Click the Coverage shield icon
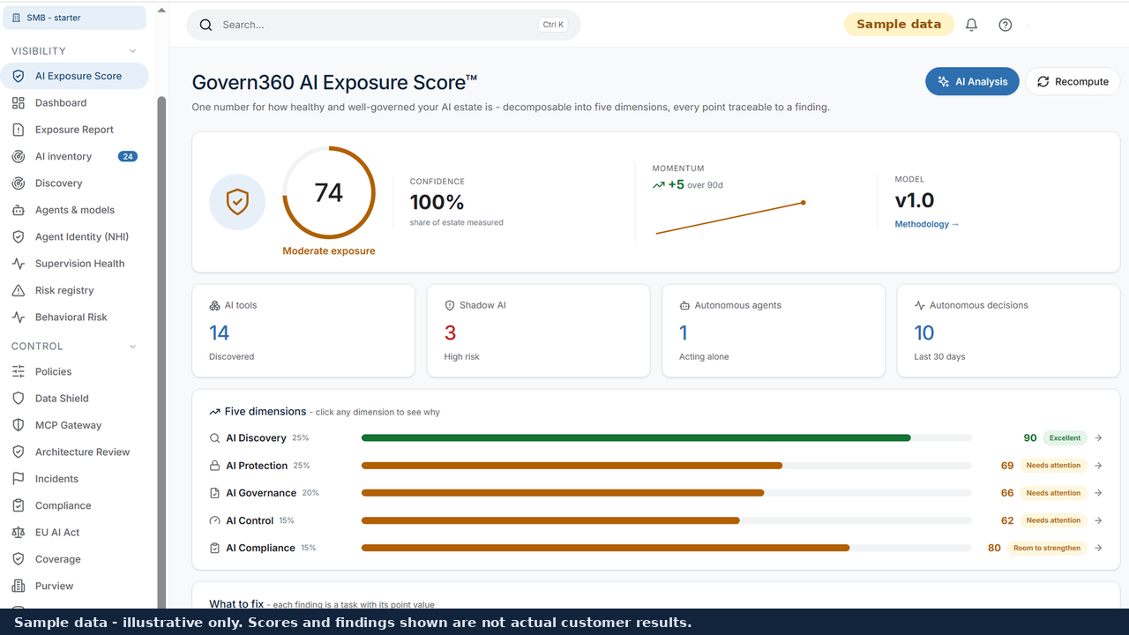 point(18,559)
